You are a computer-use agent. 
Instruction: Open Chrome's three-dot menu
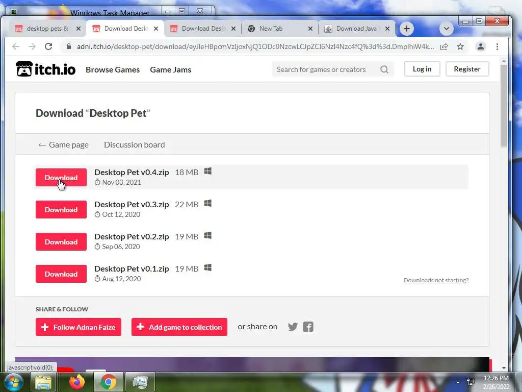(498, 46)
